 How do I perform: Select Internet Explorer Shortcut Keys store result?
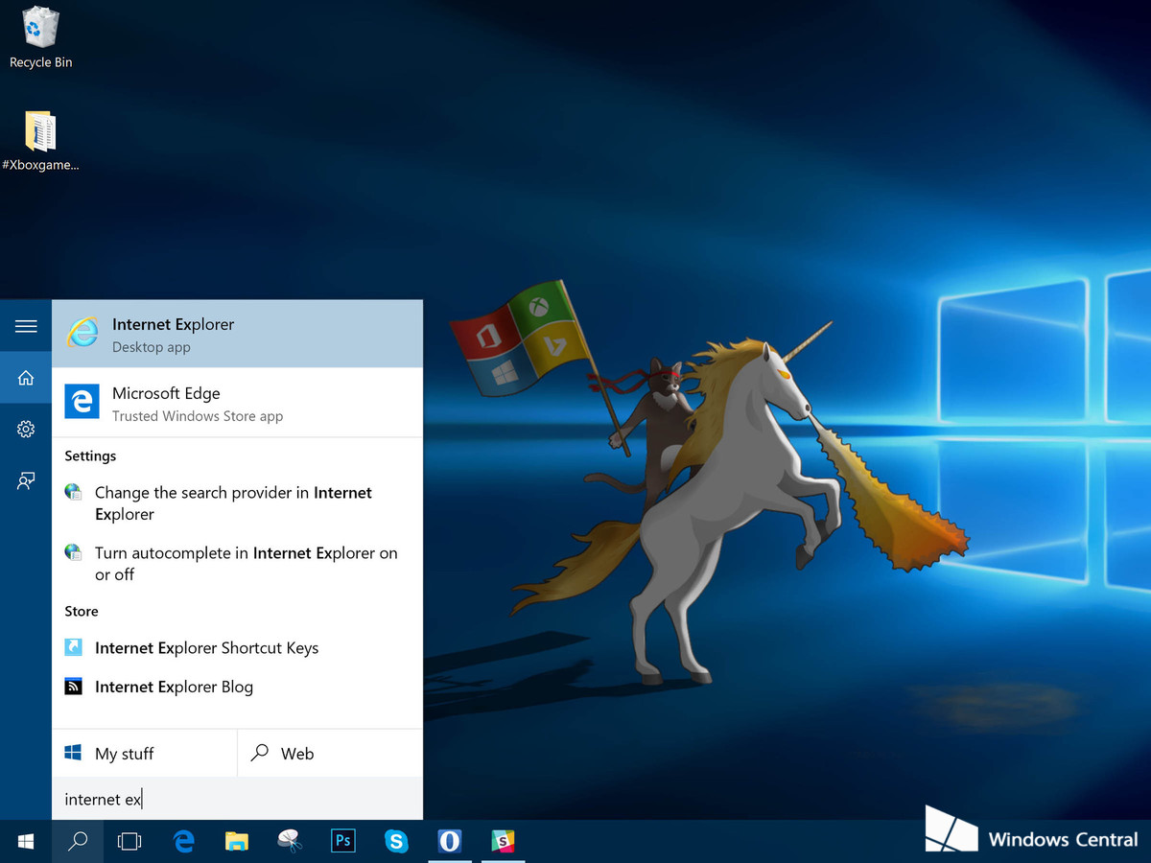pyautogui.click(x=206, y=648)
